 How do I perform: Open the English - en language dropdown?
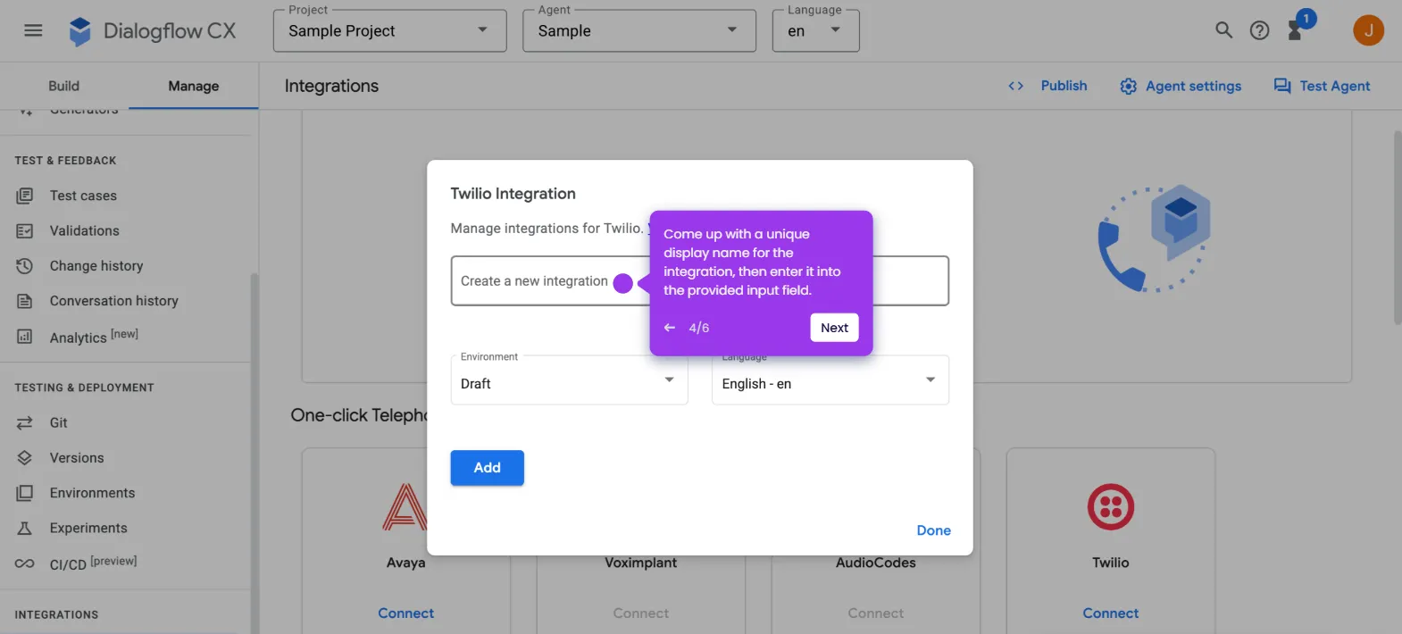830,380
